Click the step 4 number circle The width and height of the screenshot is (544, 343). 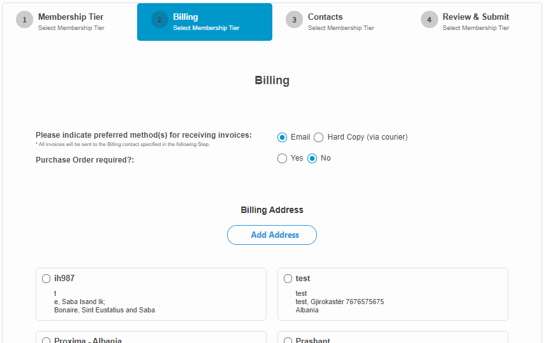429,20
